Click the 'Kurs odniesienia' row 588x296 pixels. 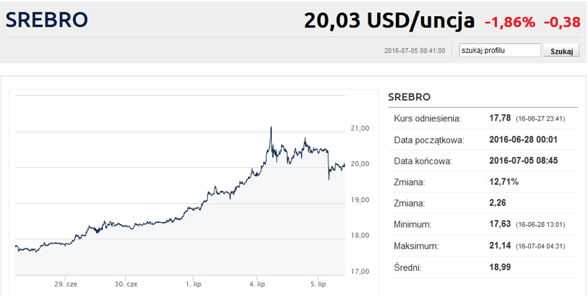[x=483, y=118]
